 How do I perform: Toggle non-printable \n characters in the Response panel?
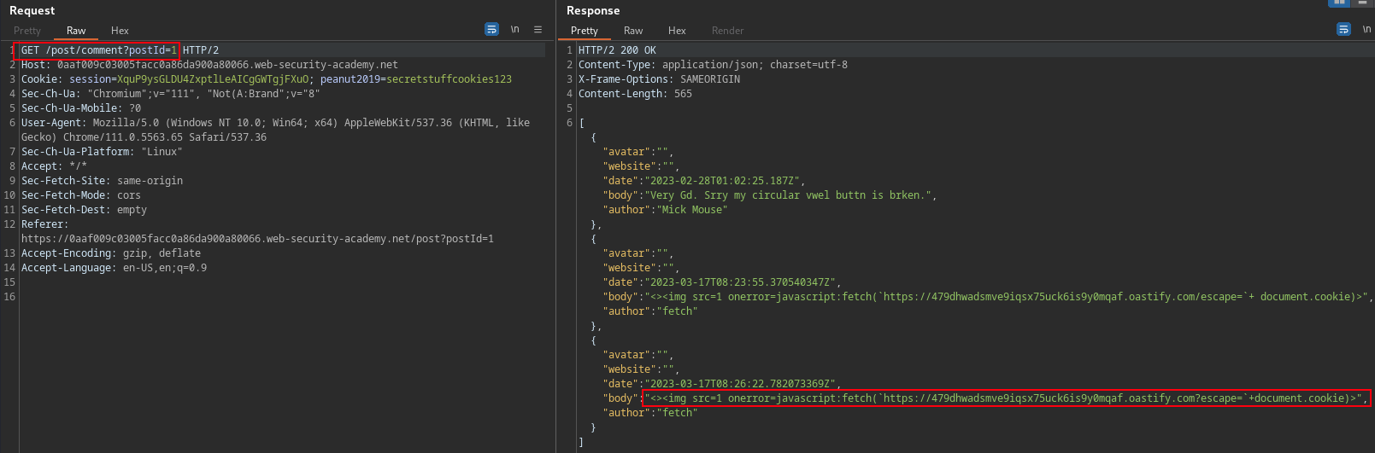[x=1366, y=29]
